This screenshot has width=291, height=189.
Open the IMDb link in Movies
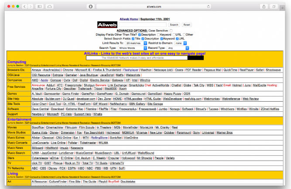[117, 127]
